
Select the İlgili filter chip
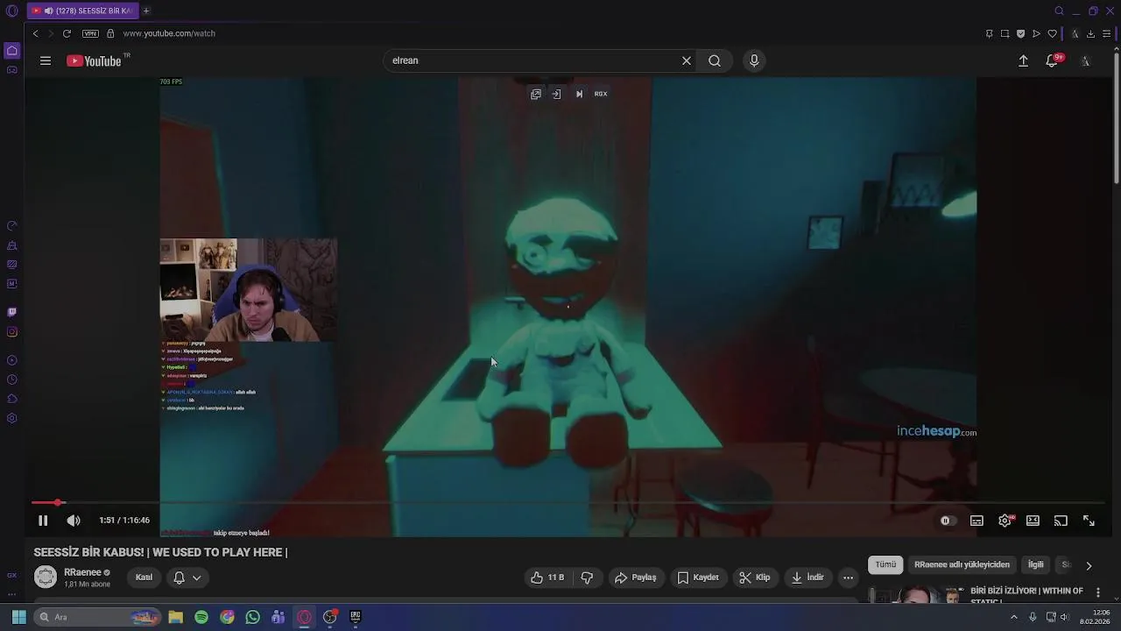(1036, 565)
